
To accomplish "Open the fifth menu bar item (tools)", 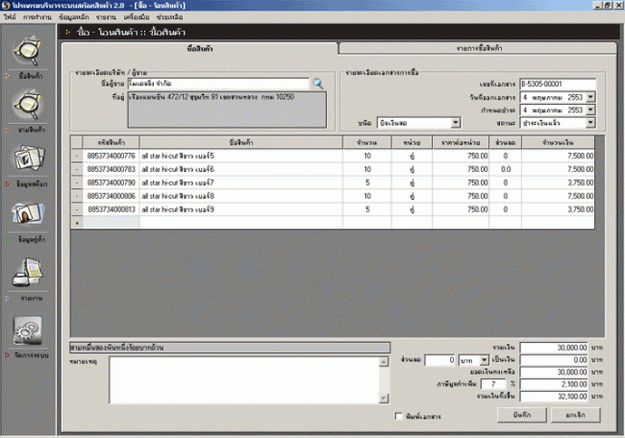I will click(137, 17).
